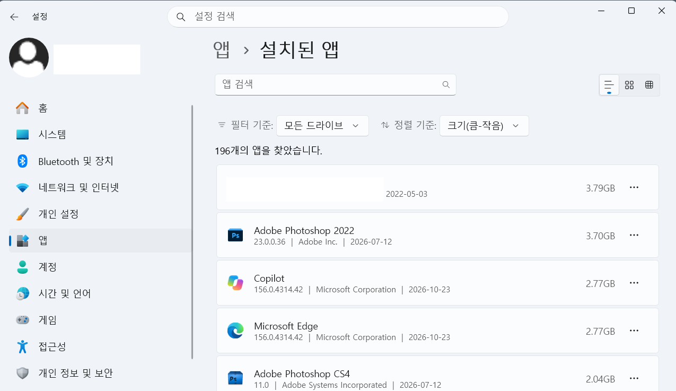Screen dimensions: 676x391
Task: Click the 앱 breadcrumb link
Action: point(222,50)
